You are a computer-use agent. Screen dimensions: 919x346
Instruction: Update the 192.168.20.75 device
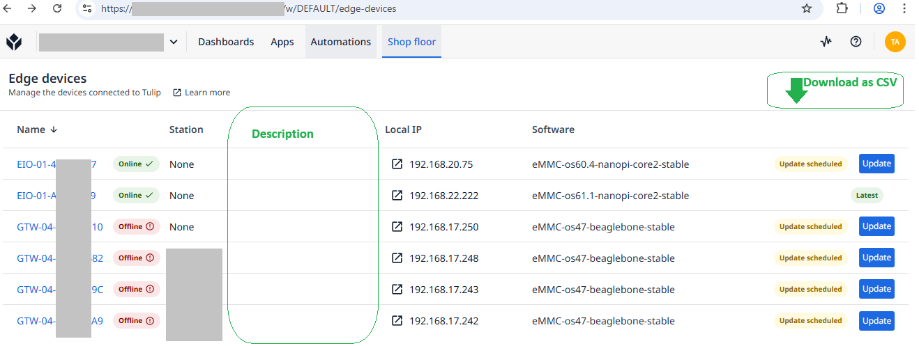876,164
